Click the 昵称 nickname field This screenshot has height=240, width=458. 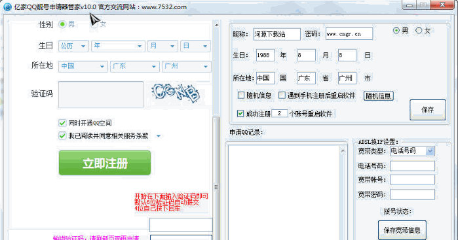pos(277,34)
